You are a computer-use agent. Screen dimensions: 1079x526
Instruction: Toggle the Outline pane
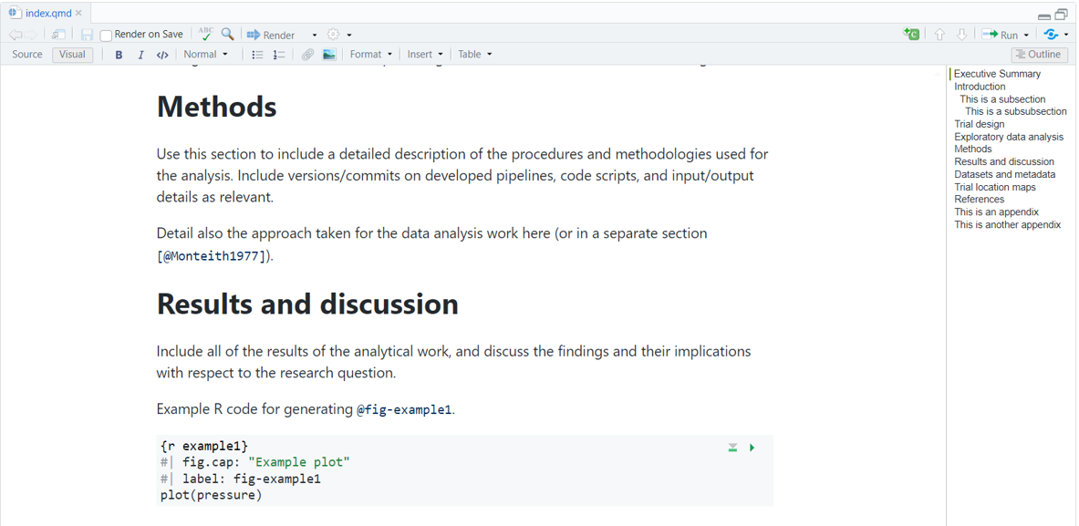tap(1038, 55)
